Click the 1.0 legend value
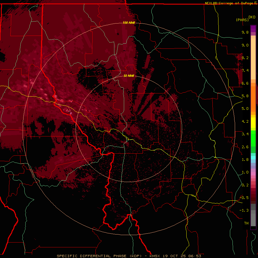Viewport: 258px width, 258px height. 245,172
